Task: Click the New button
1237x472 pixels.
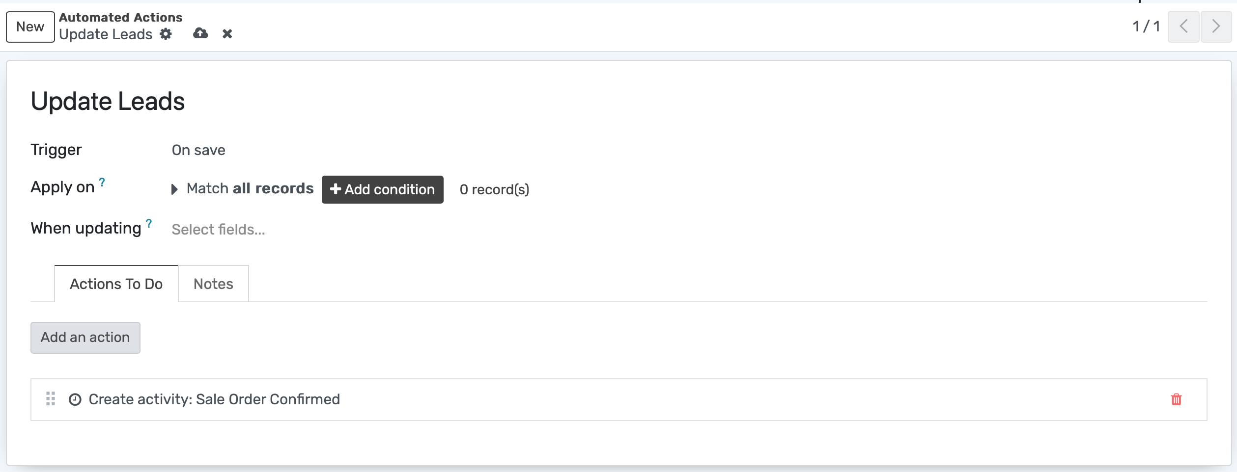Action: [x=30, y=27]
